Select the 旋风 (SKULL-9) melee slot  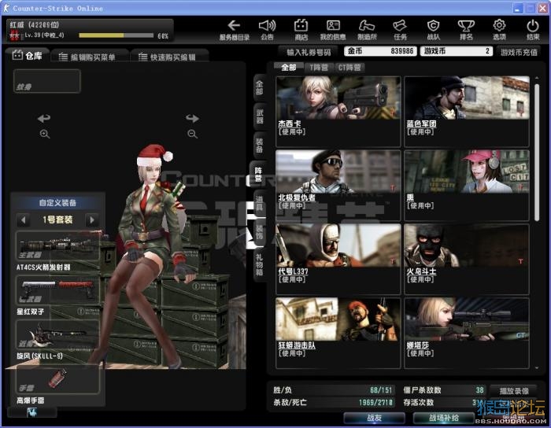pos(57,334)
